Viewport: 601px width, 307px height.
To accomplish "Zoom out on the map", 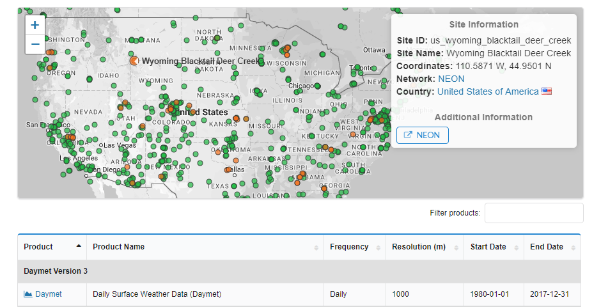I will point(35,44).
